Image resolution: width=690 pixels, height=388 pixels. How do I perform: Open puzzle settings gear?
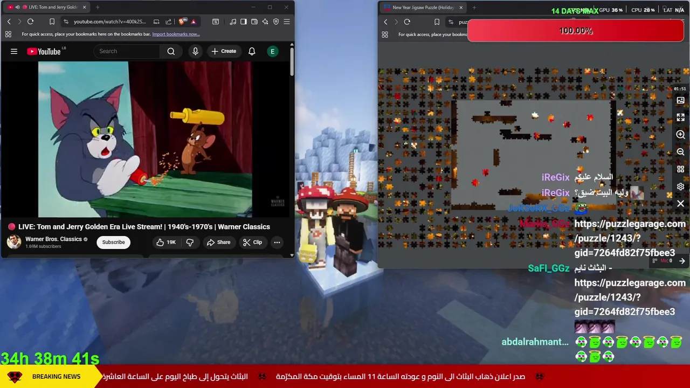pos(680,186)
